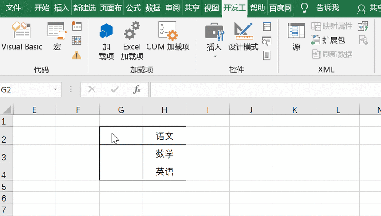Expand the Name Box dropdown arrow
This screenshot has width=381, height=216.
pos(55,89)
